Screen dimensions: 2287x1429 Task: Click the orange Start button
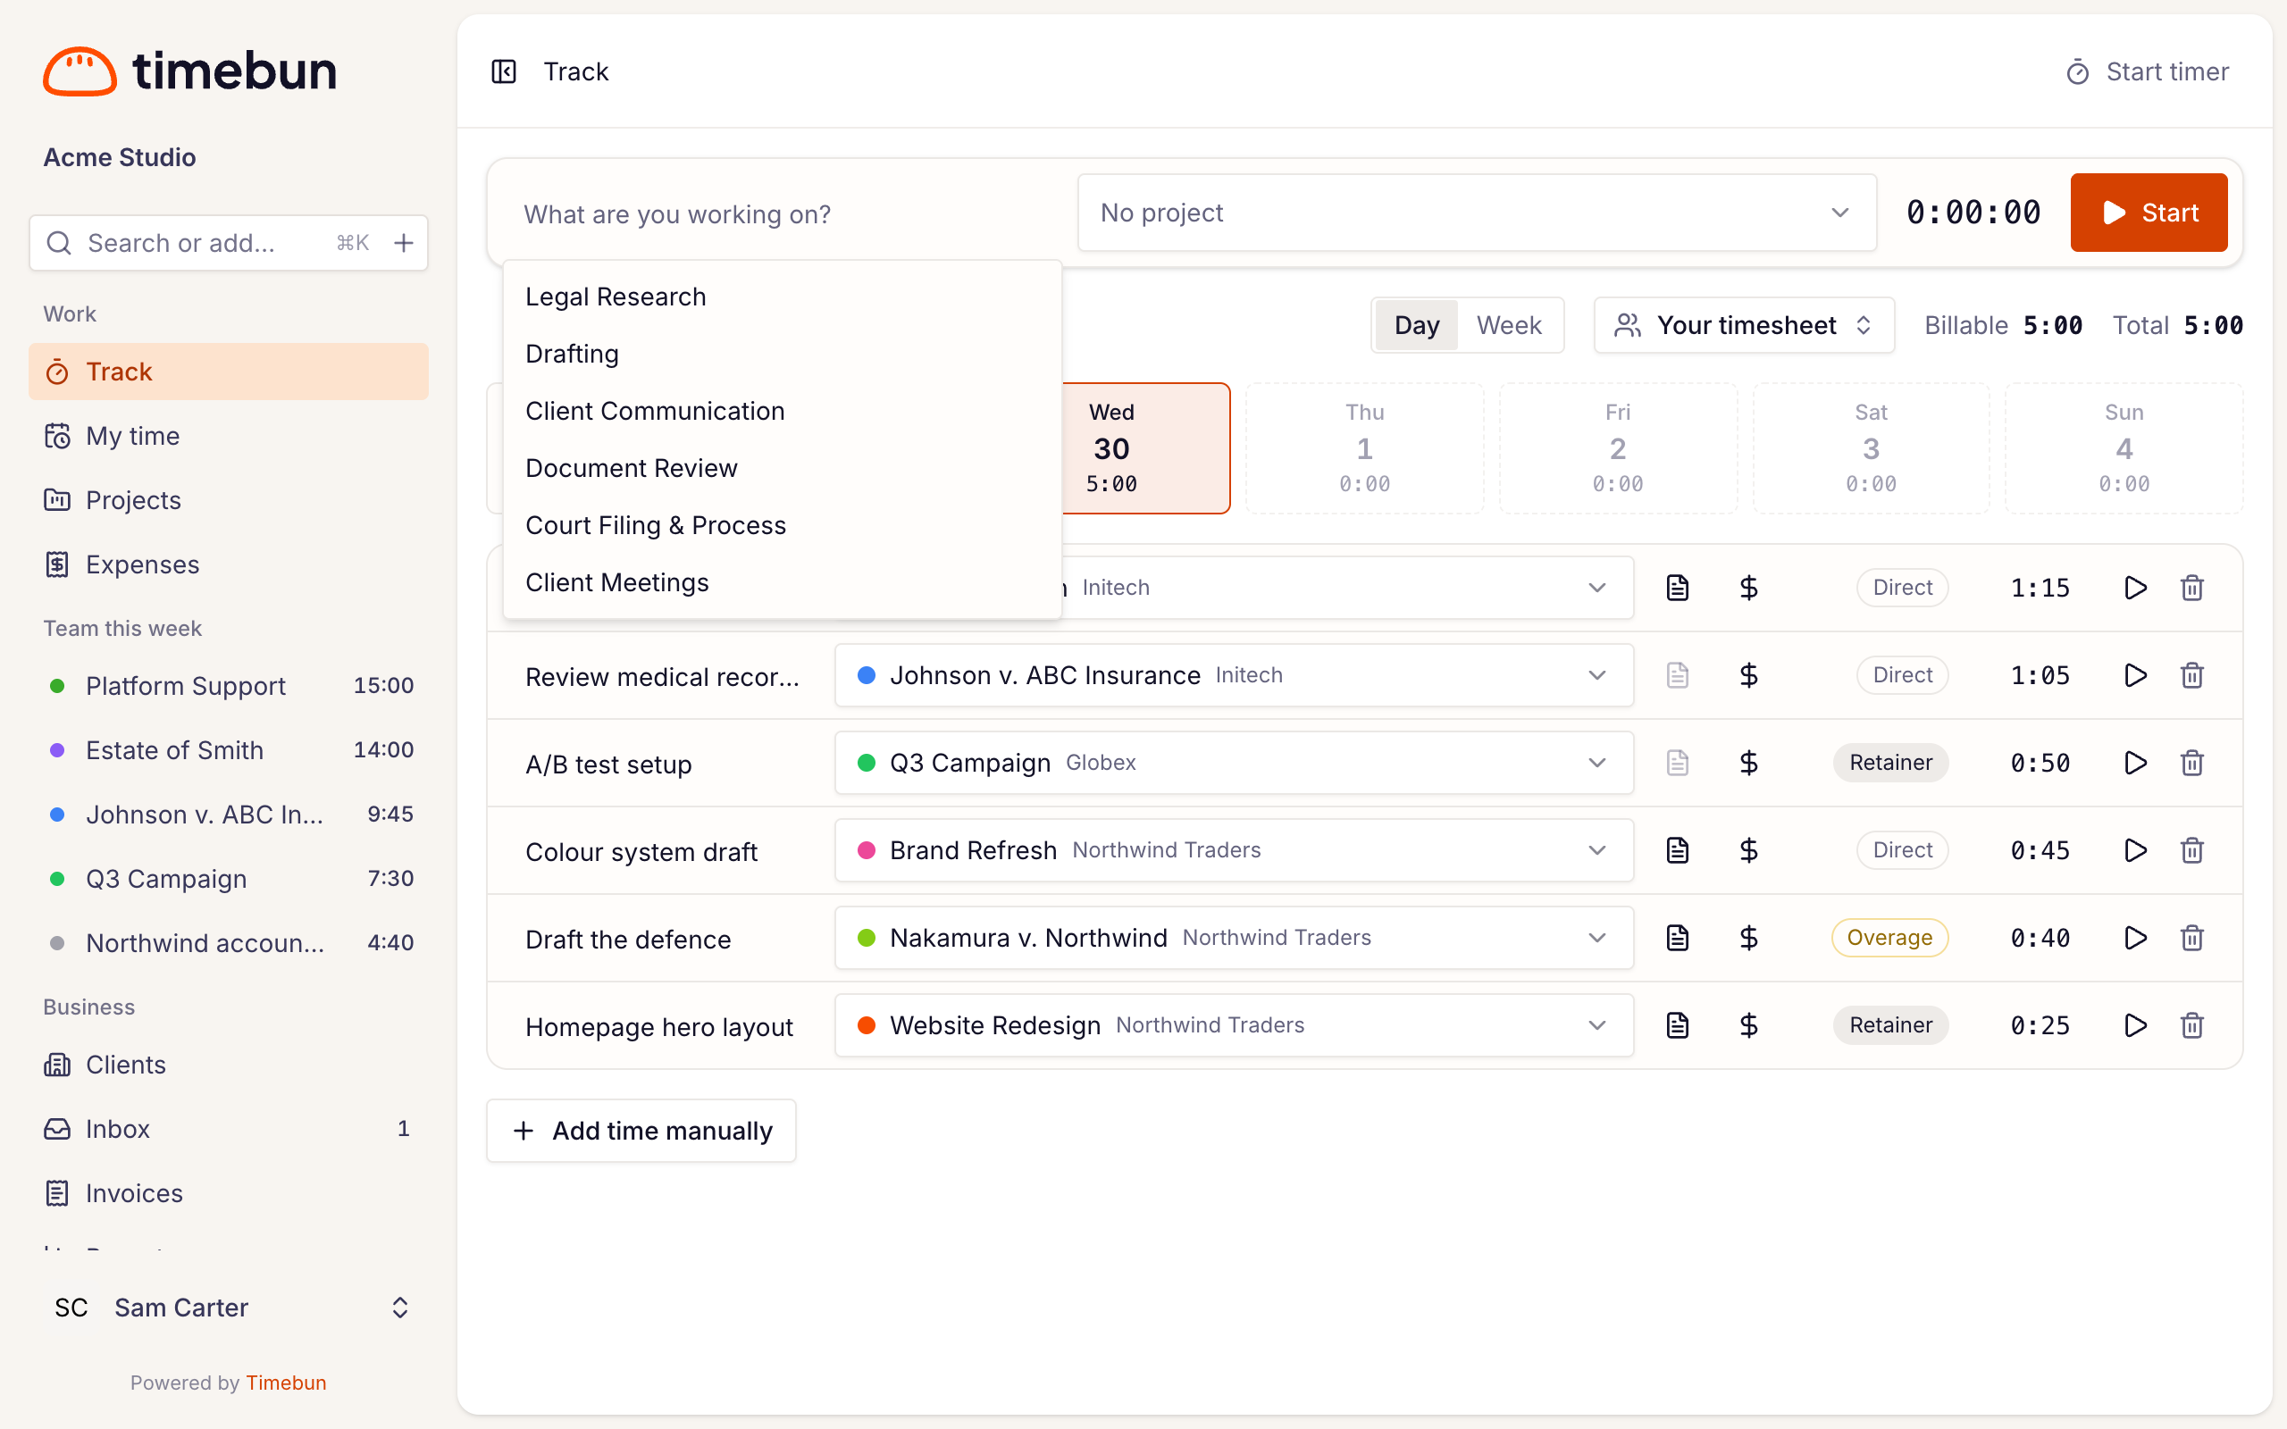coord(2148,213)
